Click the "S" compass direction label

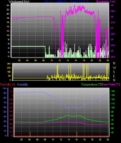point(114,72)
